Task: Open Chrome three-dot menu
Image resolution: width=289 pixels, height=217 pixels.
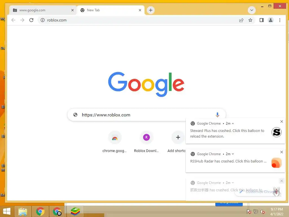Action: pyautogui.click(x=280, y=20)
